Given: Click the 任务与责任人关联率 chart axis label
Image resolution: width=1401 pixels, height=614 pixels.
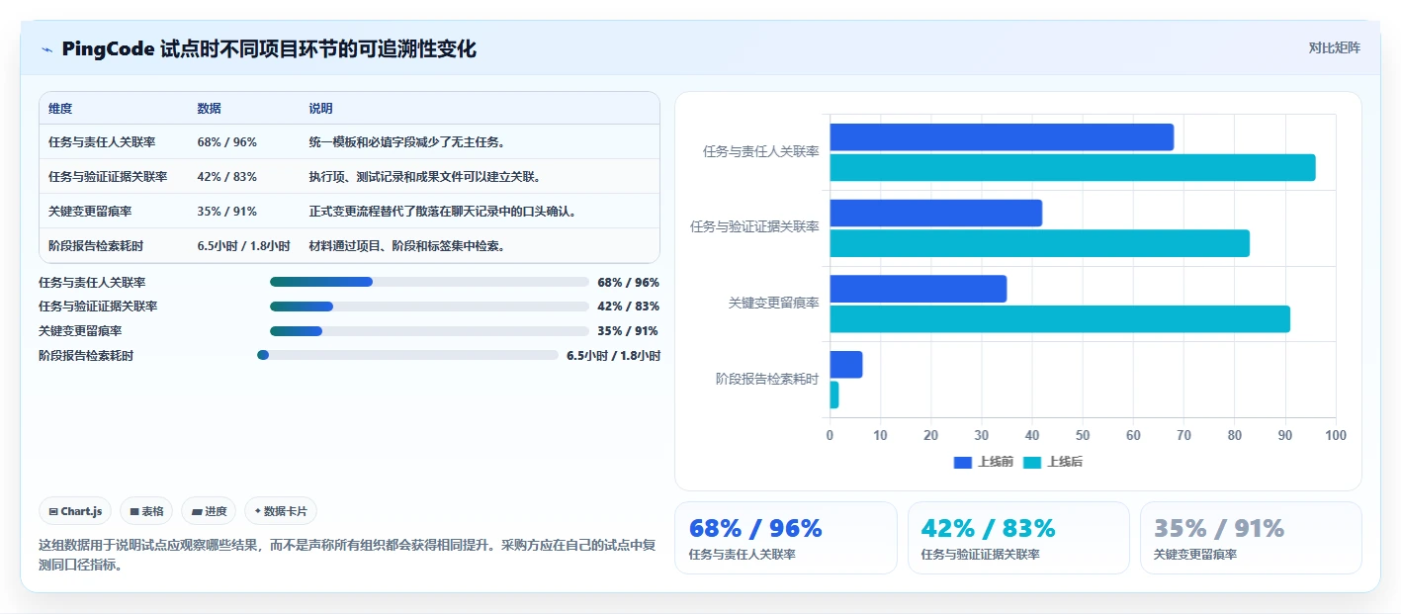Looking at the screenshot, I should pos(760,151).
